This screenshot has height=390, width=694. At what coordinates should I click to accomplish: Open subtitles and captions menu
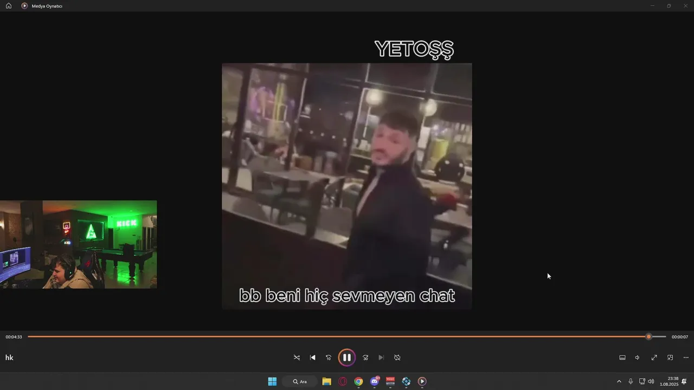point(622,357)
